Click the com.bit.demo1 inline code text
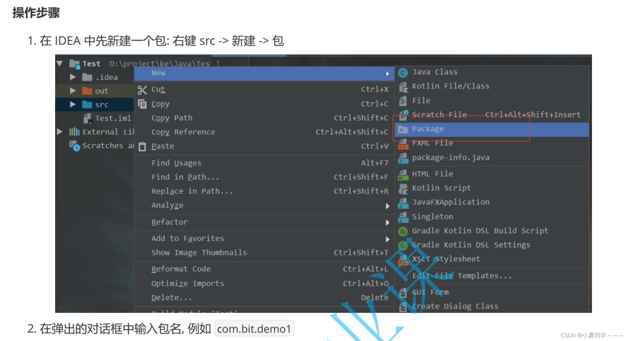The image size is (628, 341). 254,329
